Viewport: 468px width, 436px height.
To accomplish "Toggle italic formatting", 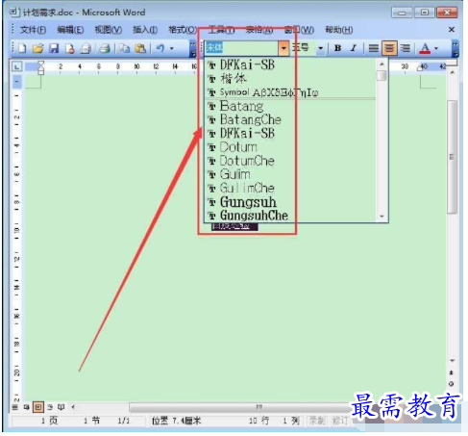I will (x=354, y=48).
